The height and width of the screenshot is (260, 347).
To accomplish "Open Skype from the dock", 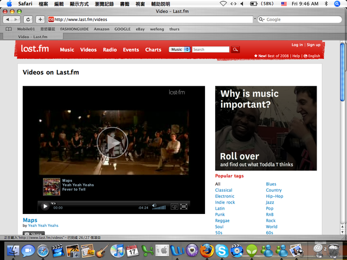I will pos(222,251).
